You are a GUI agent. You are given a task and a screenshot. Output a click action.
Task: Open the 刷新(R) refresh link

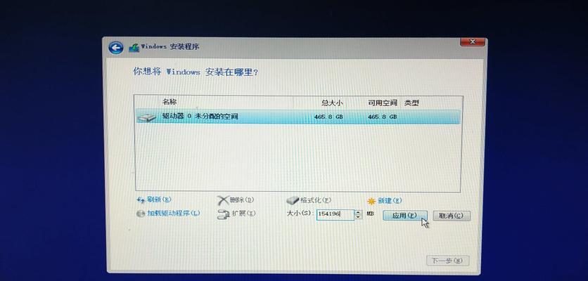(x=160, y=200)
